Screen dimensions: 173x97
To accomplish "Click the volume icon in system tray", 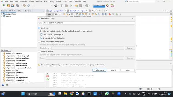I will point(152,94).
